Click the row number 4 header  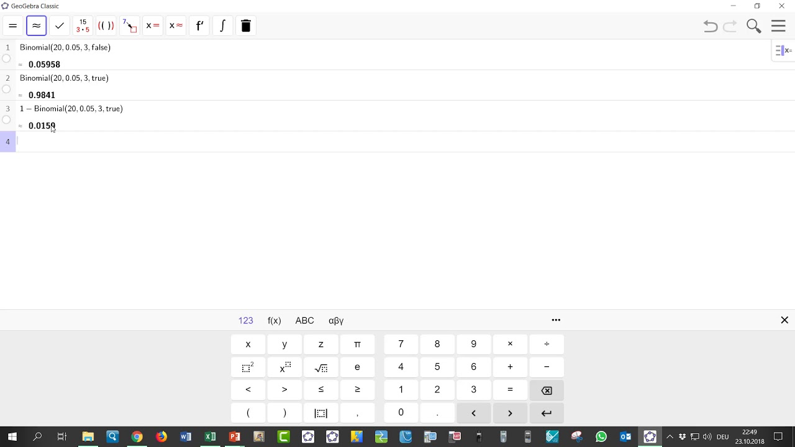coord(8,142)
